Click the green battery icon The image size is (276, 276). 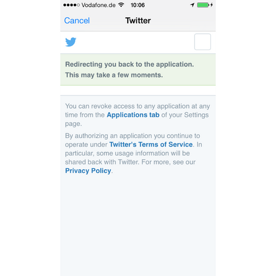coord(203,5)
